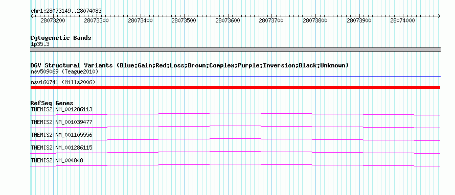The width and height of the screenshot is (455, 195).
Task: Open transcript THEMIS2|NM_001286115 label
Action: click(61, 148)
